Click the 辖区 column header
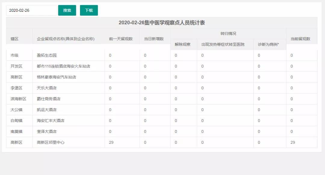The image size is (325, 175). (x=14, y=39)
